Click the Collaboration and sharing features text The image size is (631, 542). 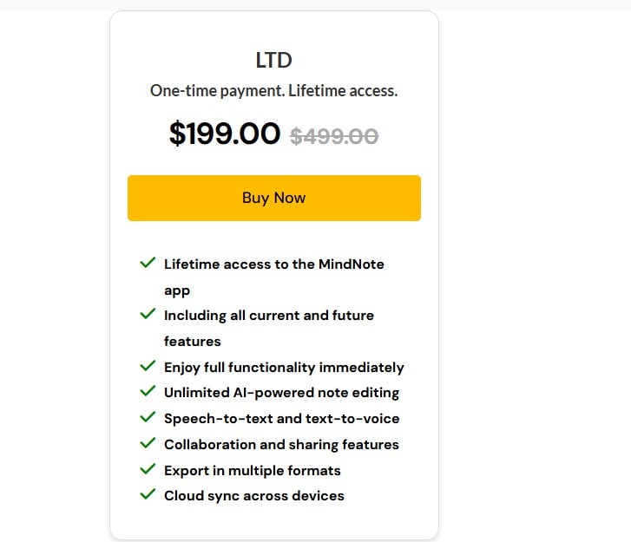tap(281, 445)
